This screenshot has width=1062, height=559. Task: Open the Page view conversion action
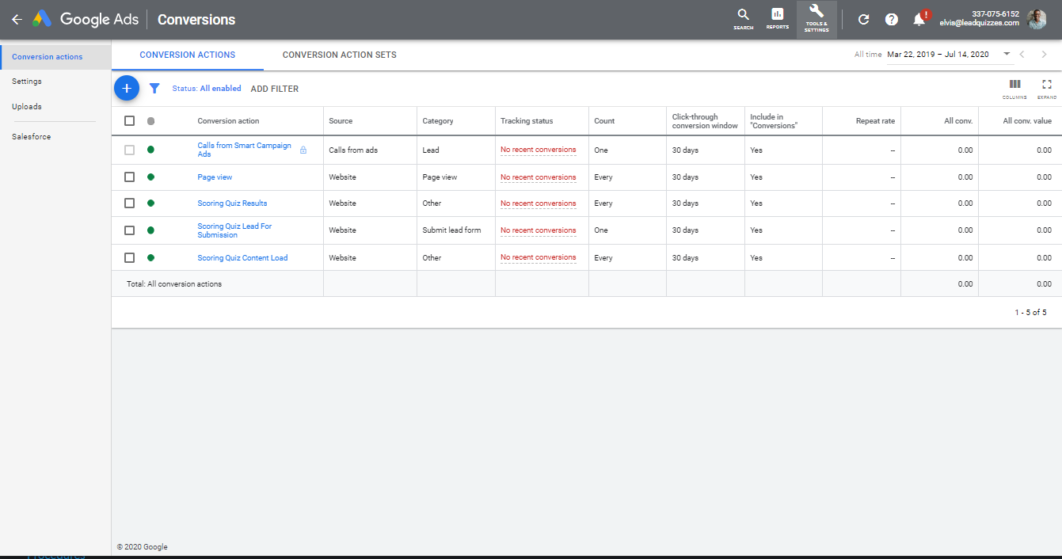pos(215,177)
